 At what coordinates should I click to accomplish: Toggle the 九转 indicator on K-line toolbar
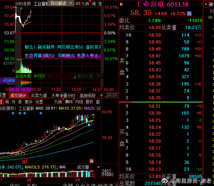[58, 102]
